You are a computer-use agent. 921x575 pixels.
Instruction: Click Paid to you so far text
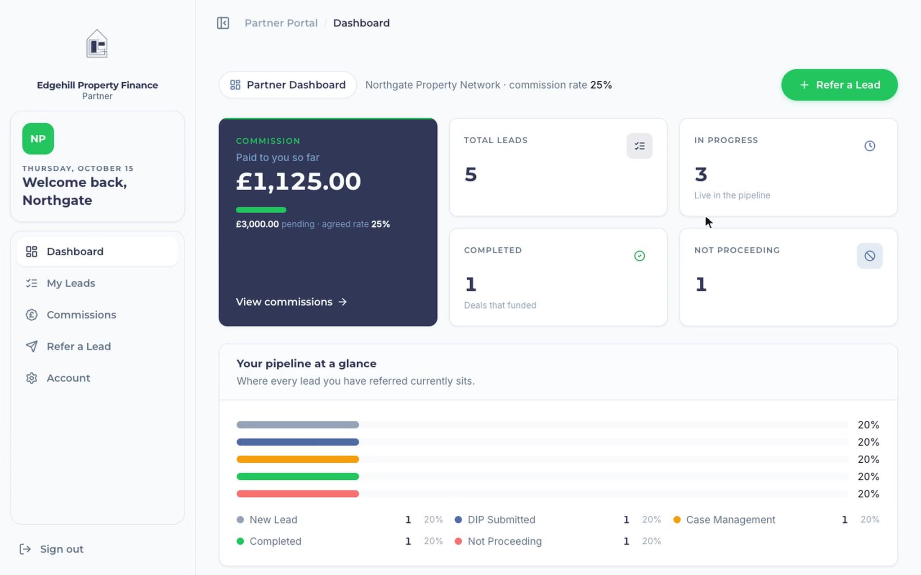tap(277, 158)
